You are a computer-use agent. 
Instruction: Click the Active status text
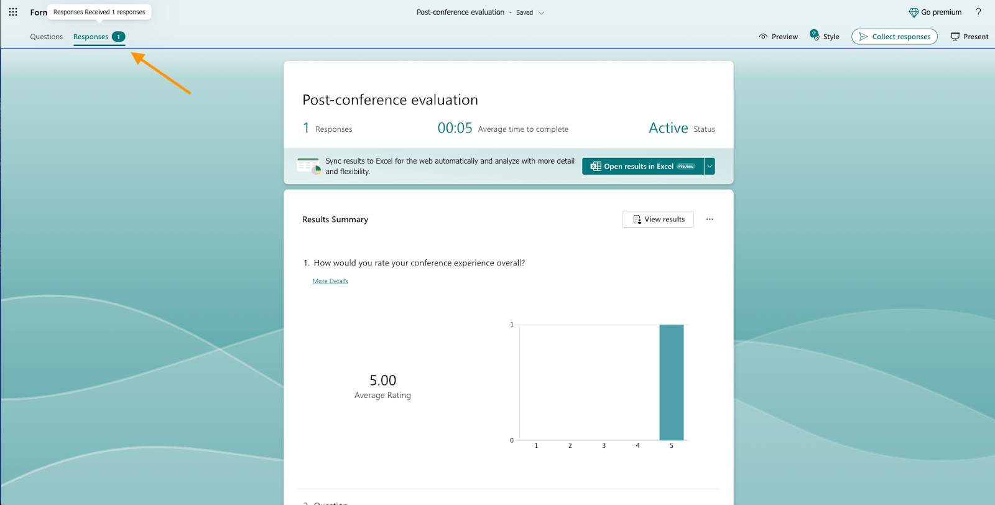coord(669,128)
